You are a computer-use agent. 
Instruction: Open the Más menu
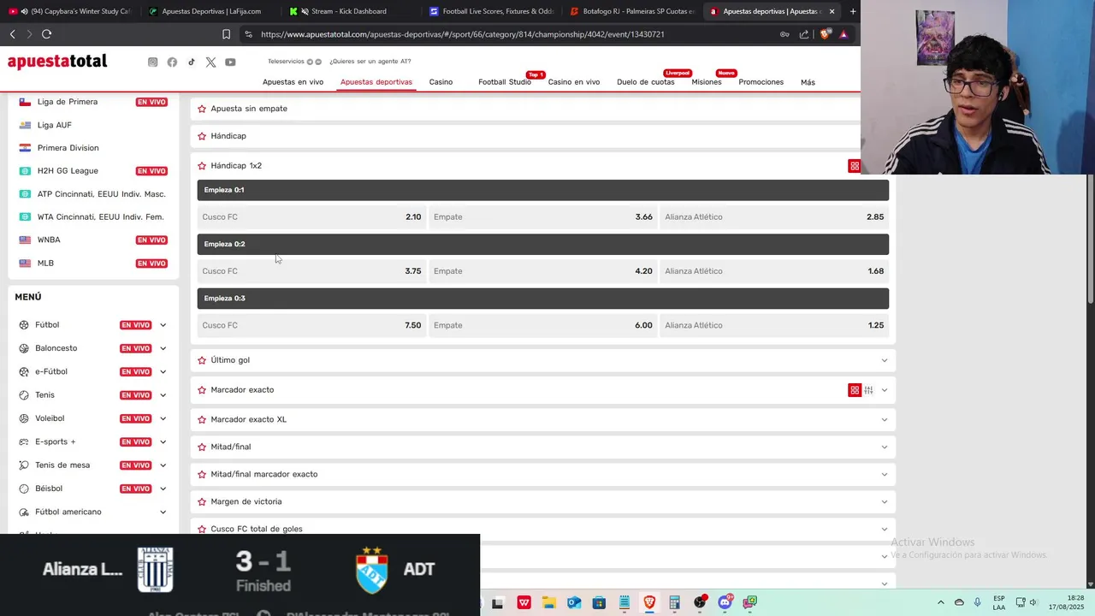(808, 82)
